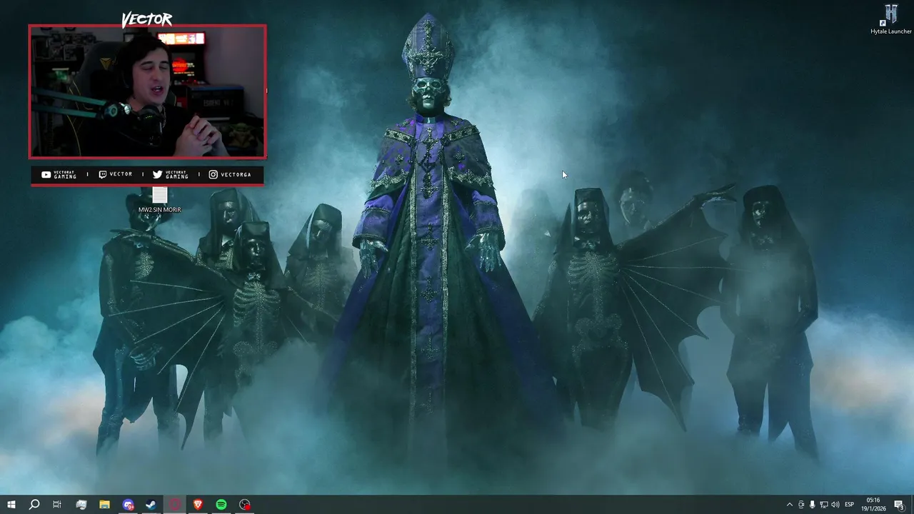Open the Hytale Launcher desktop shortcut
The height and width of the screenshot is (514, 914).
[890, 19]
